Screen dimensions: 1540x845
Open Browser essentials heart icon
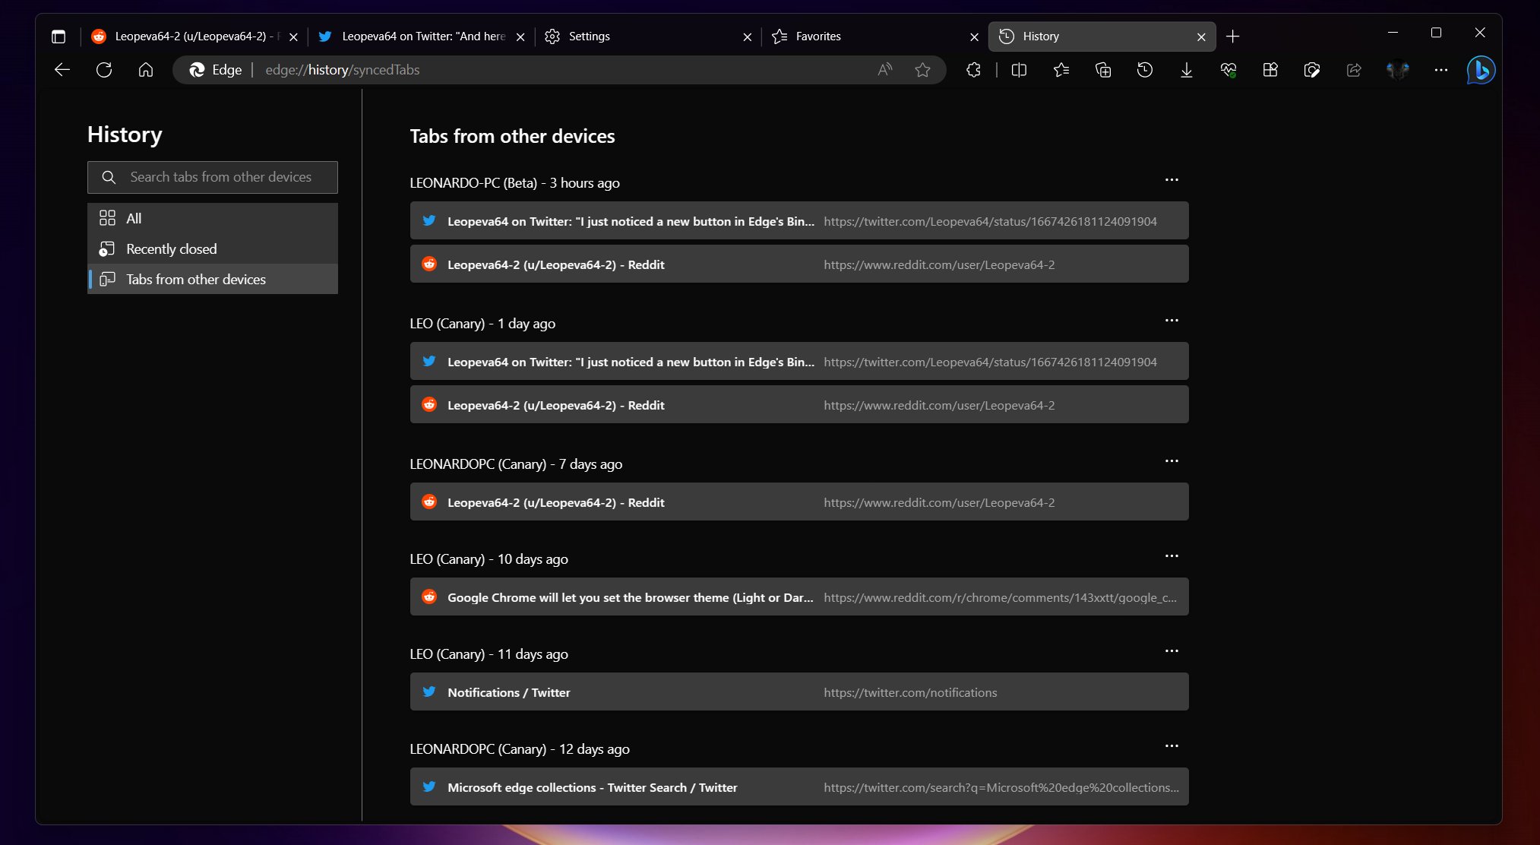(x=1229, y=70)
